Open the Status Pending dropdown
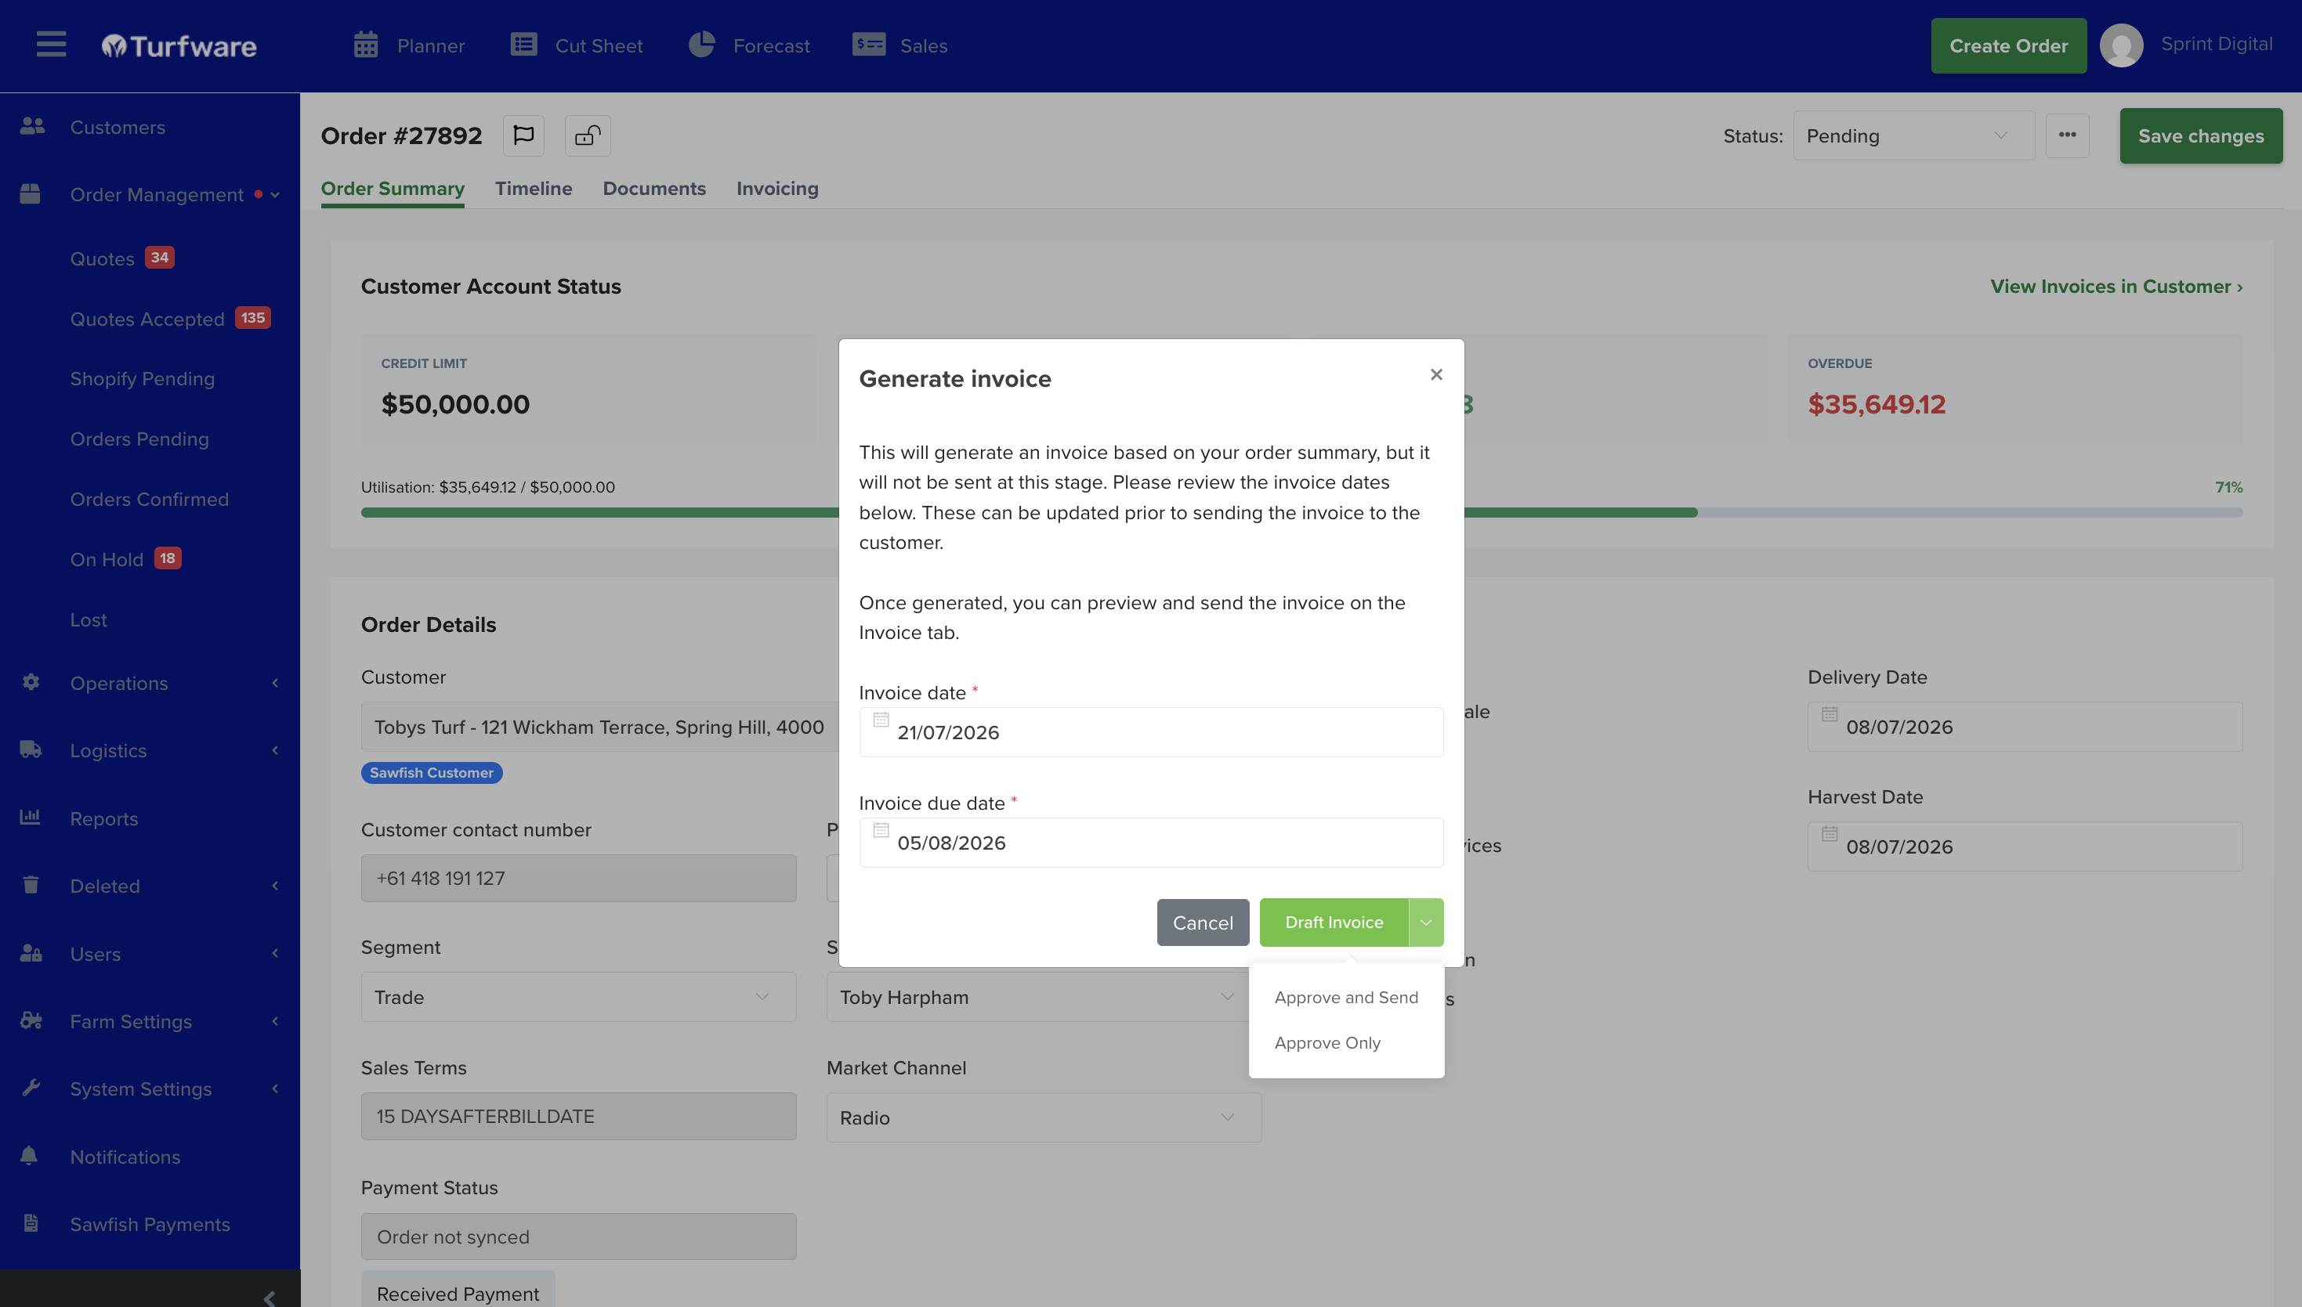This screenshot has width=2302, height=1307. pyautogui.click(x=1913, y=135)
